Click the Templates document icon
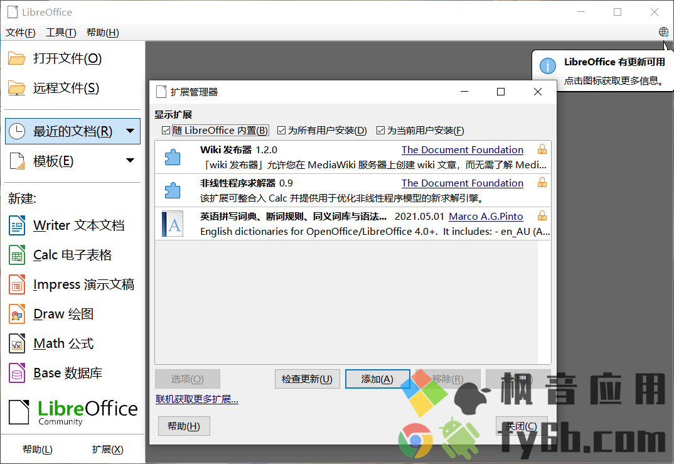The image size is (674, 464). pos(17,161)
